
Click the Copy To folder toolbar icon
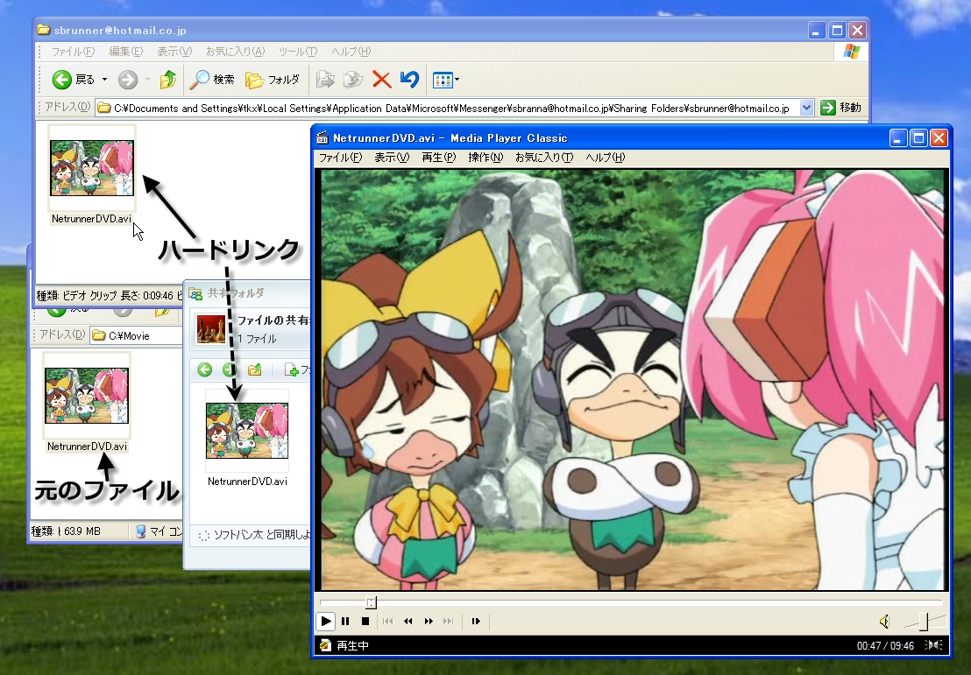click(353, 79)
